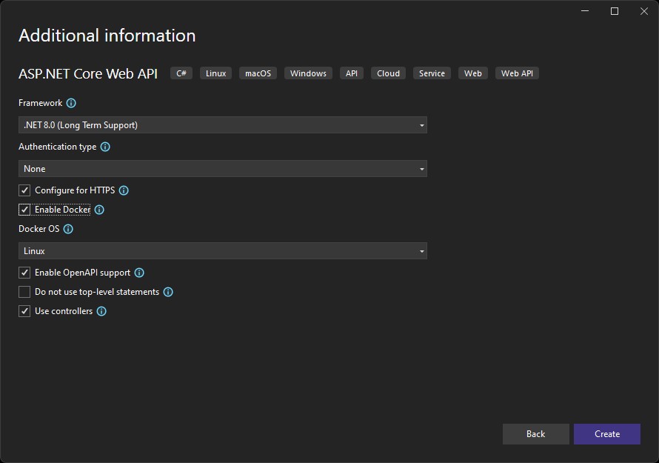Click the Linux tag
The image size is (659, 463).
(215, 73)
